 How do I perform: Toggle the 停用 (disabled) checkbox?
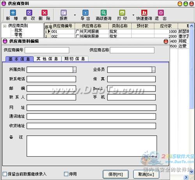point(66,174)
